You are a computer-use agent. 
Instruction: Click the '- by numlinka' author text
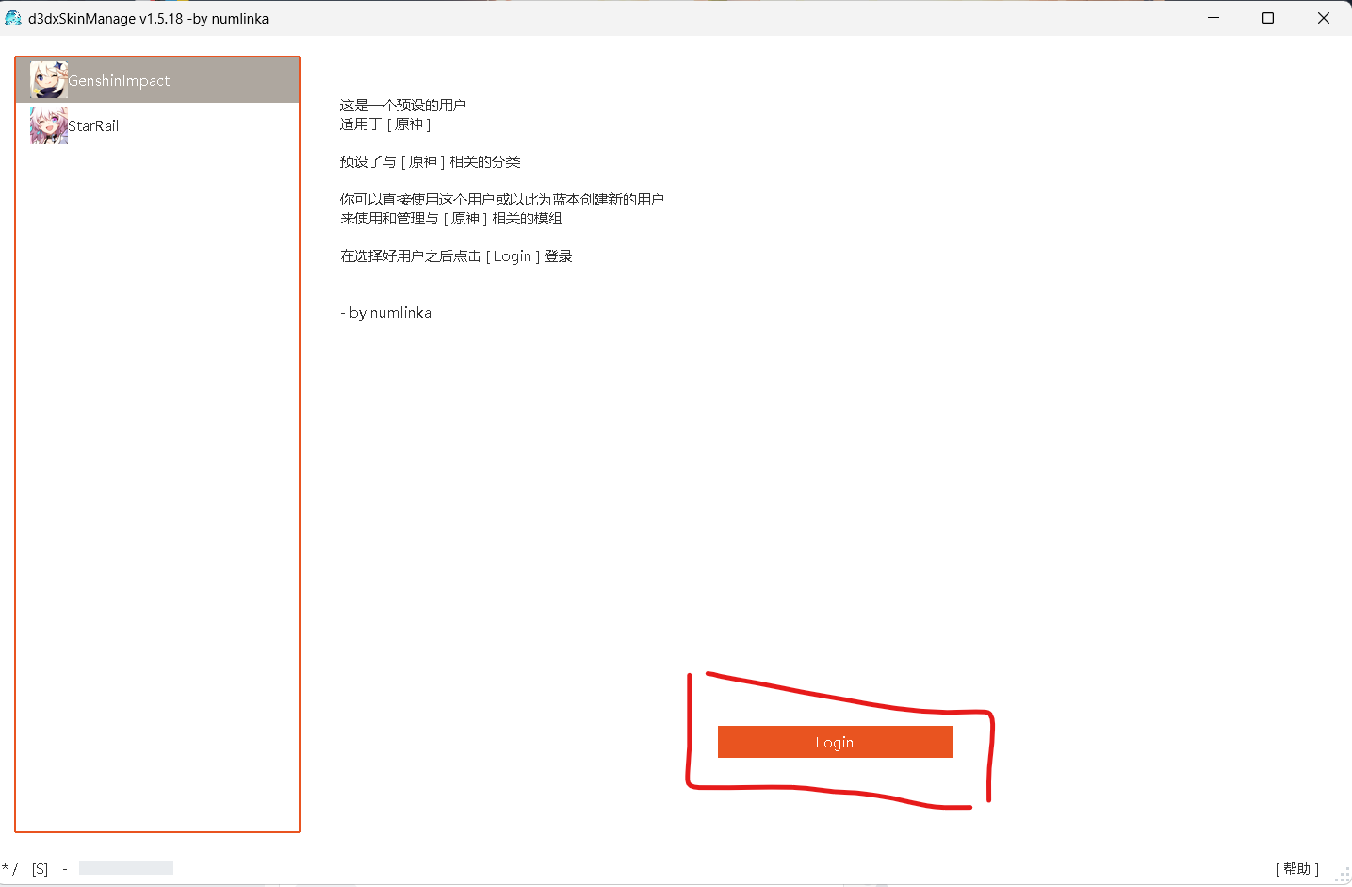(385, 313)
